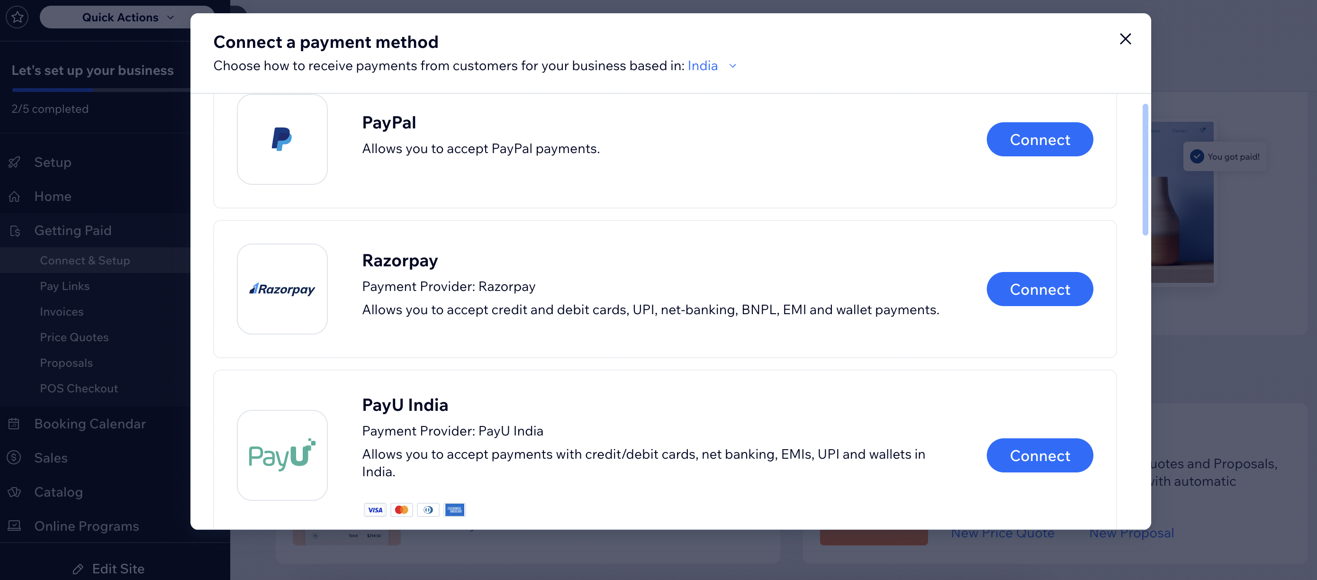Click the Home house icon

(14, 196)
